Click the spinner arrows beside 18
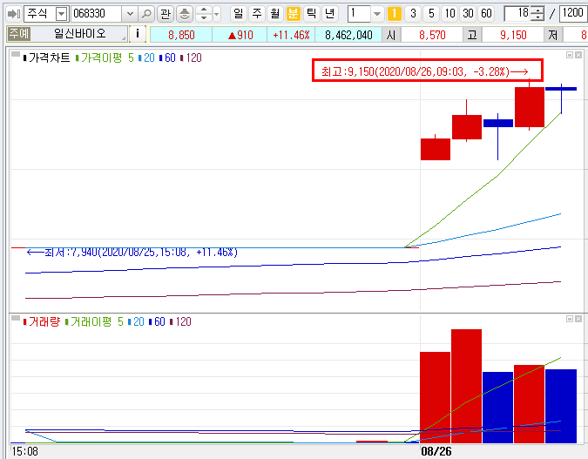This screenshot has height=459, width=588. click(537, 14)
